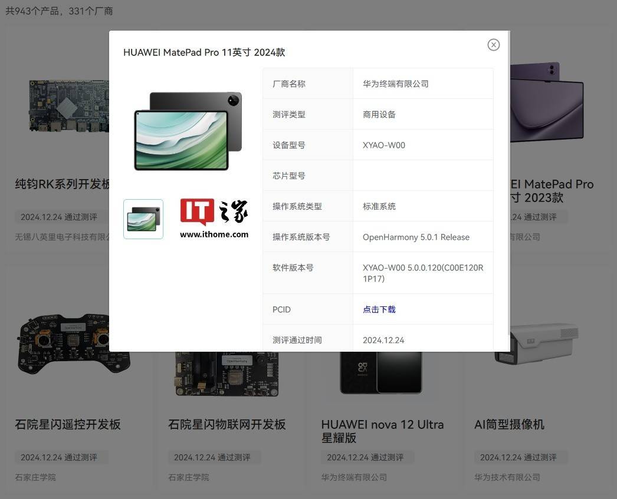Click the 共943个产品，331个厂商 count text

point(59,11)
